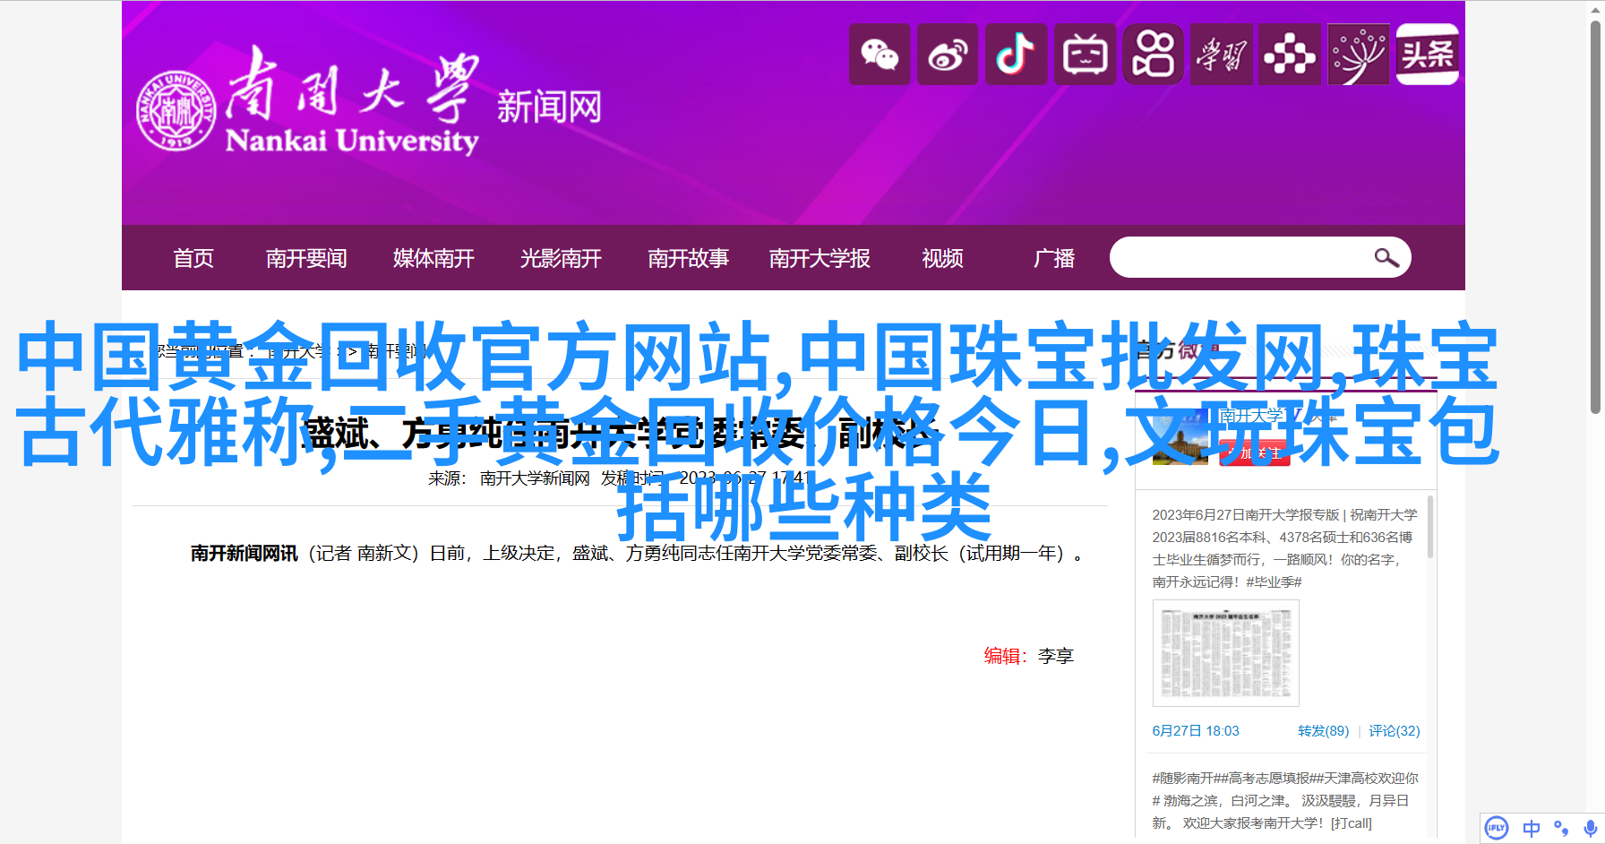Viewport: 1605px width, 844px height.
Task: Open the dandelion flower icon in header
Action: click(x=1359, y=55)
